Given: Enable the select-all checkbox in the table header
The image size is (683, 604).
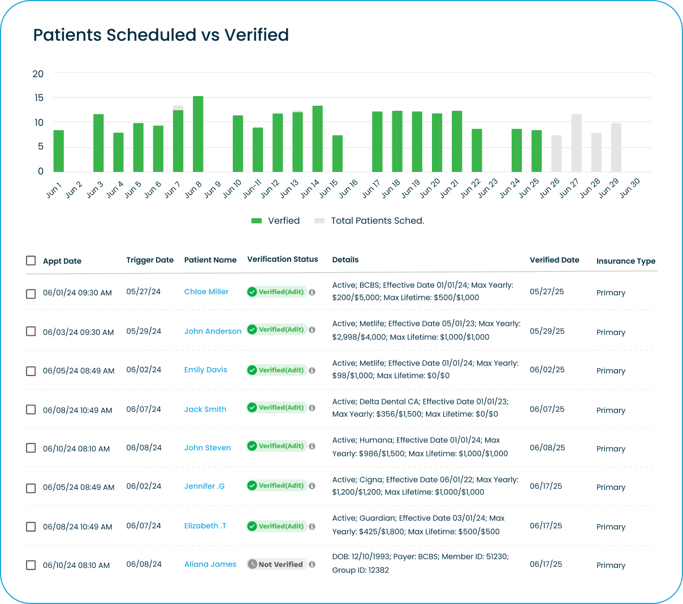Looking at the screenshot, I should (x=31, y=260).
